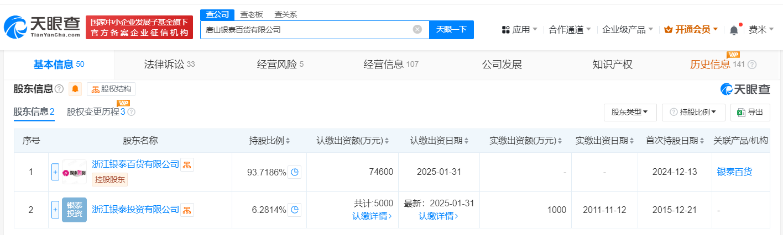Sort by 实缴出资额 column arrows
Image resolution: width=783 pixels, height=235 pixels.
point(560,141)
